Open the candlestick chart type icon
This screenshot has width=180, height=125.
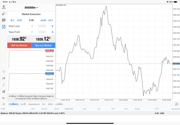(4, 79)
